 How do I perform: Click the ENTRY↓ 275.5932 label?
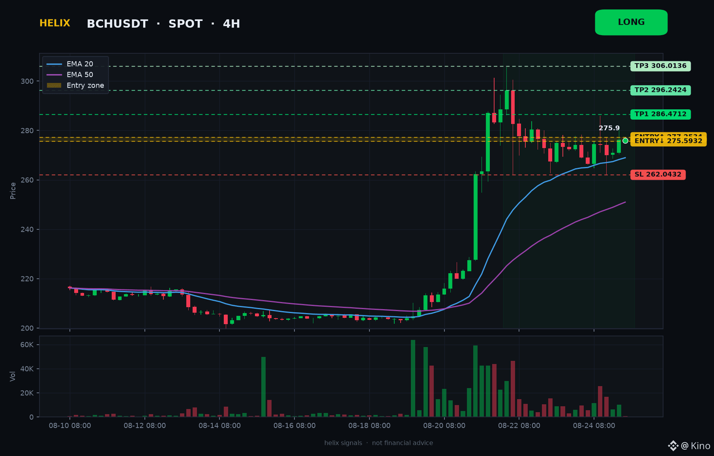point(668,141)
